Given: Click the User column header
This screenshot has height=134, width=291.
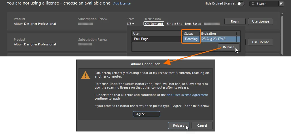Looking at the screenshot, I should [157, 34].
